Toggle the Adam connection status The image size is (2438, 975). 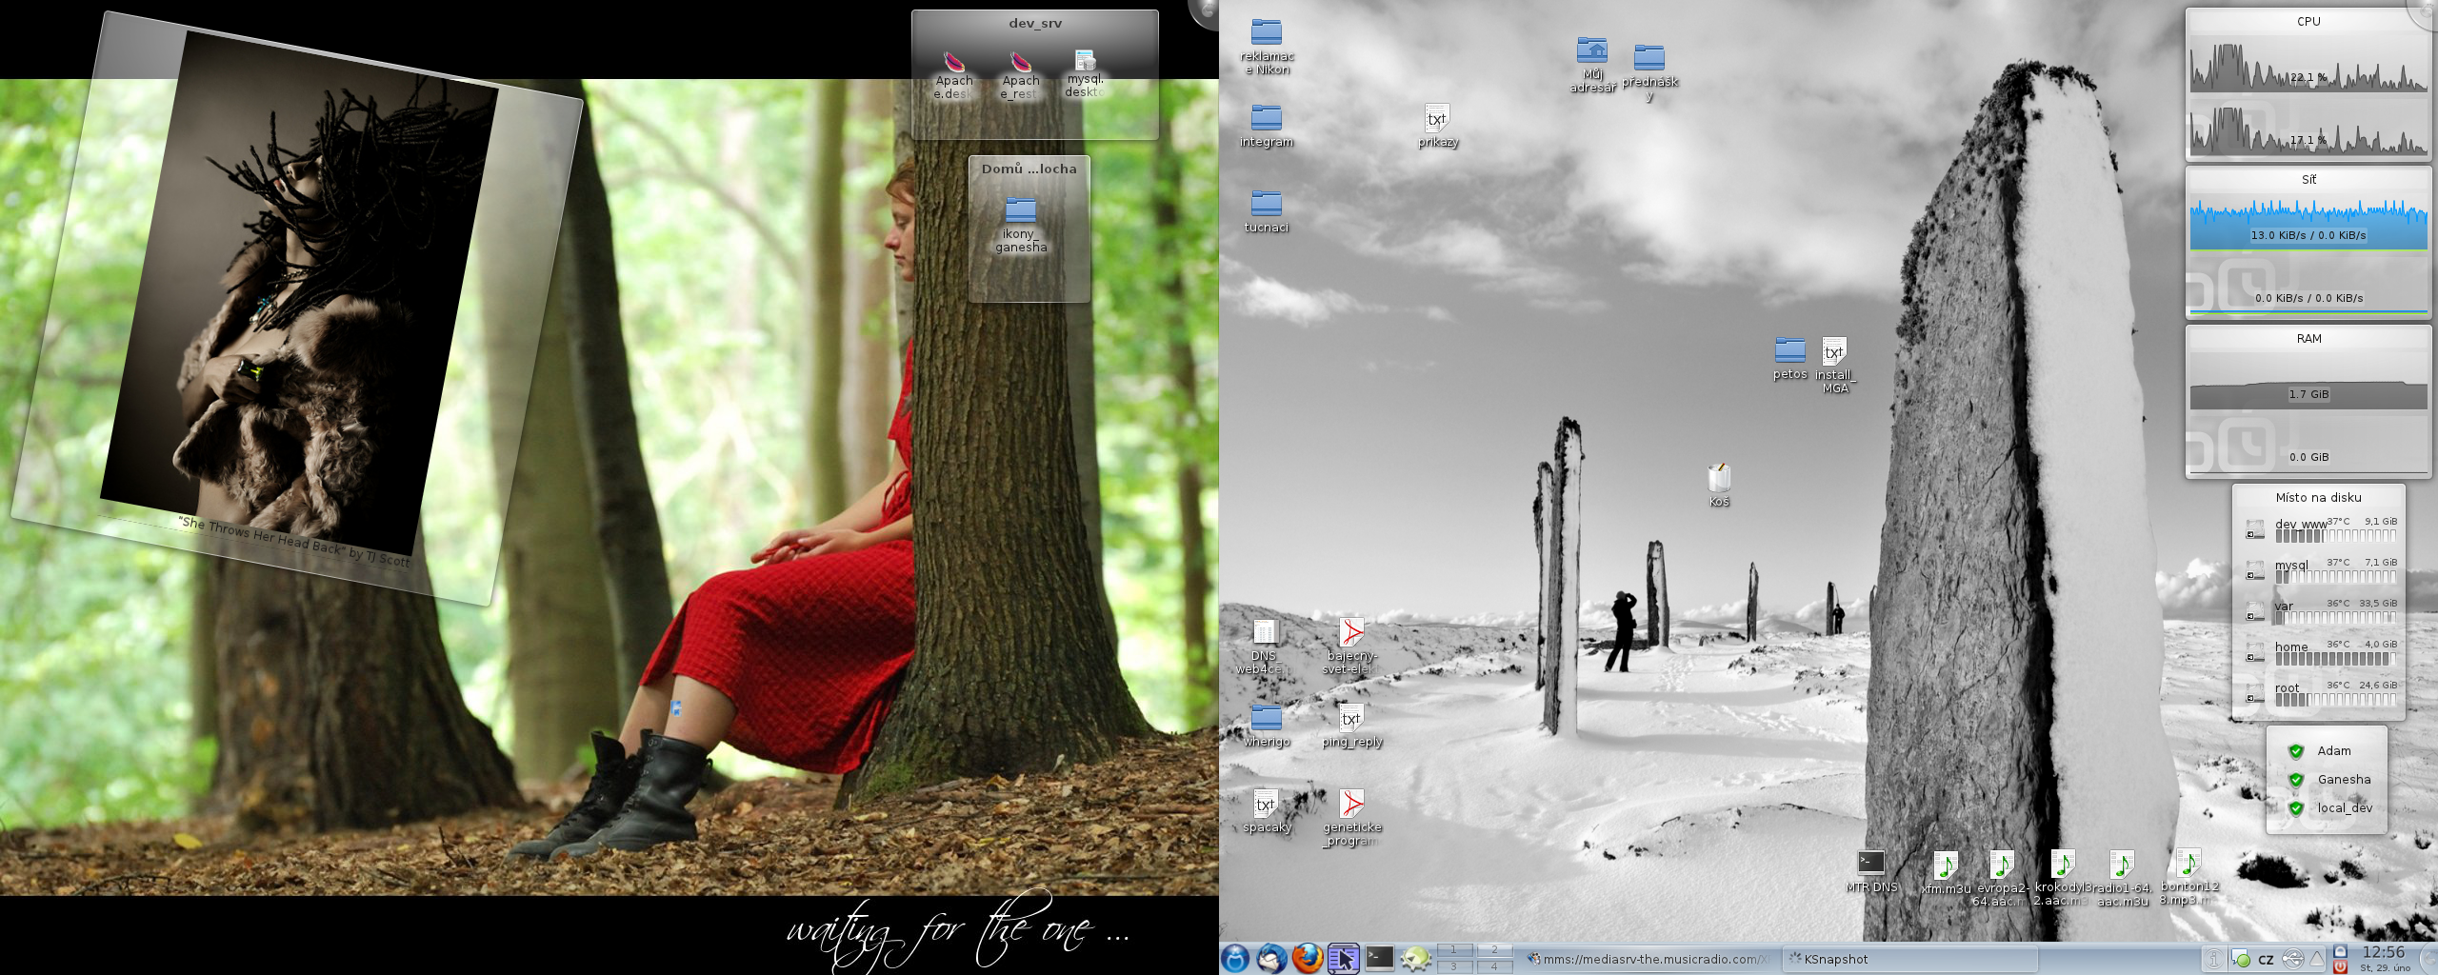click(2296, 751)
